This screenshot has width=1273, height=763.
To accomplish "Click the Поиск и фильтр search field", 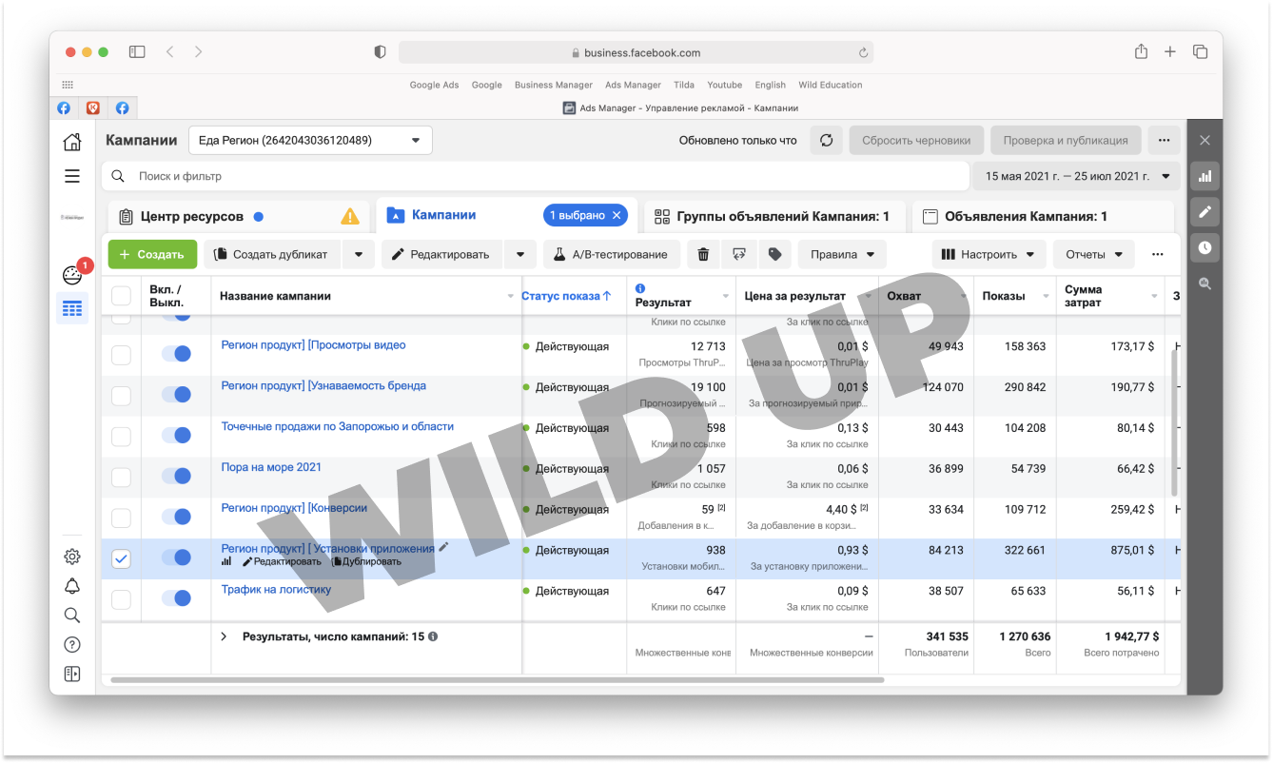I will click(536, 176).
